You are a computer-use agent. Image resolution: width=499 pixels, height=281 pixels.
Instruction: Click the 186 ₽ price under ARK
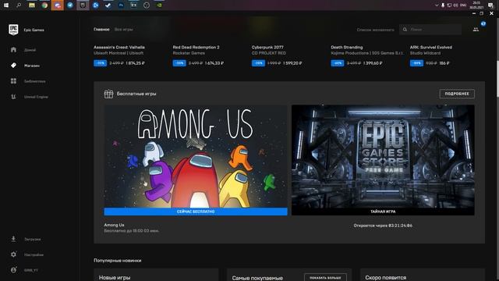point(444,63)
